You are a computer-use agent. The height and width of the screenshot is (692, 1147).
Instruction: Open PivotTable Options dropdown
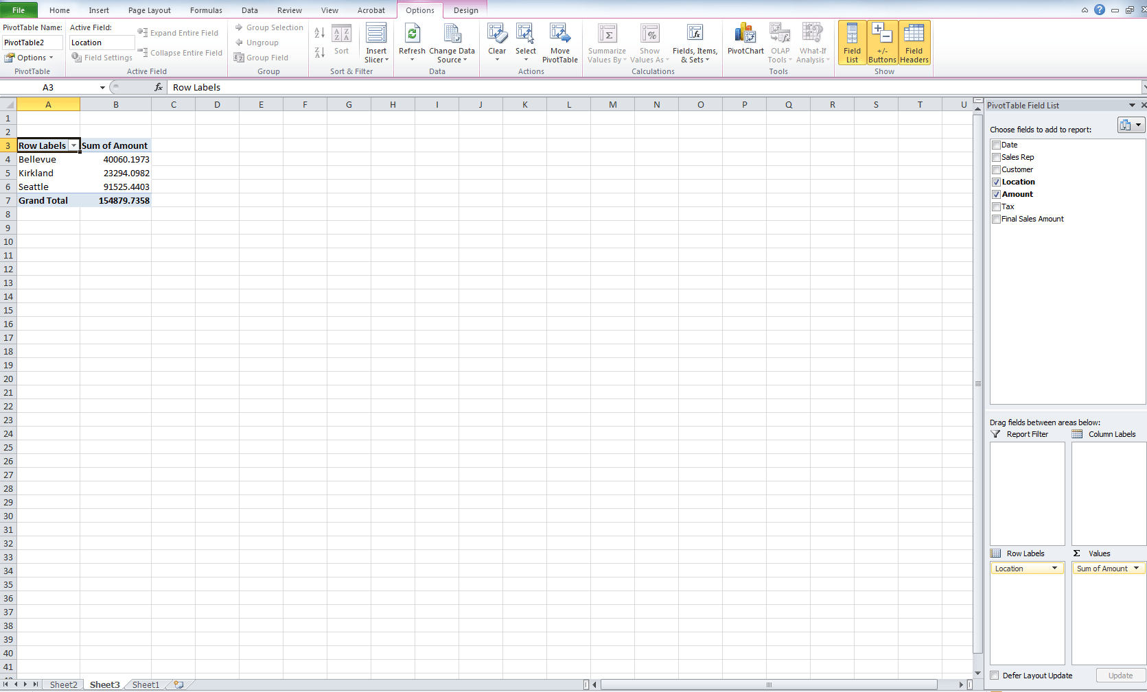[29, 58]
